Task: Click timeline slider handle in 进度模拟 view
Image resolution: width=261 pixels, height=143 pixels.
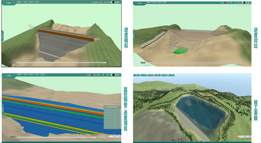Action: click(106, 62)
